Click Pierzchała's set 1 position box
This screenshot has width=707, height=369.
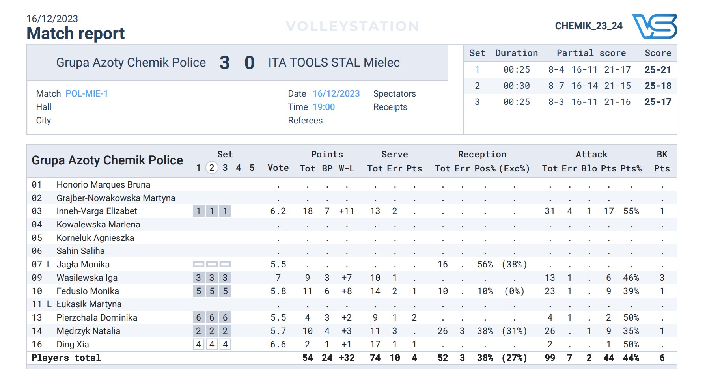tap(198, 318)
